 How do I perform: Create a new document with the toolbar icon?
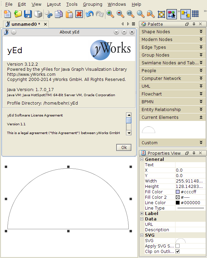(x=7, y=14)
